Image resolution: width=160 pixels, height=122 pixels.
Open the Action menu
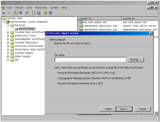tap(19, 8)
